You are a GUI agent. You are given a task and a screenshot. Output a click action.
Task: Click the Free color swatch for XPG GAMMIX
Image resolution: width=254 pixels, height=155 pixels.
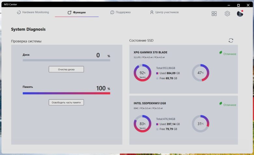coord(157,78)
